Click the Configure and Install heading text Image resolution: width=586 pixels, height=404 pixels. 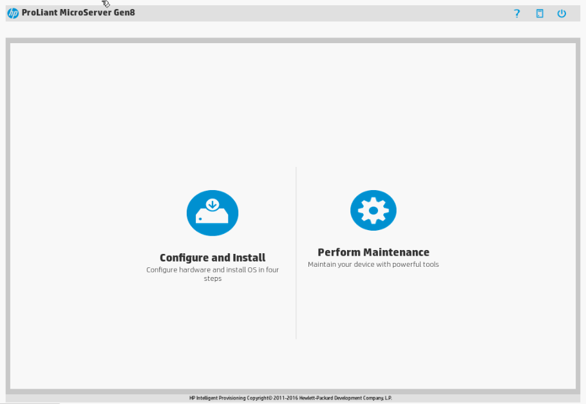(x=213, y=257)
